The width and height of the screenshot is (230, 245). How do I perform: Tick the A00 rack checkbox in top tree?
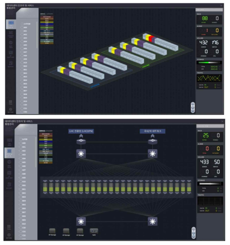[x=22, y=27]
